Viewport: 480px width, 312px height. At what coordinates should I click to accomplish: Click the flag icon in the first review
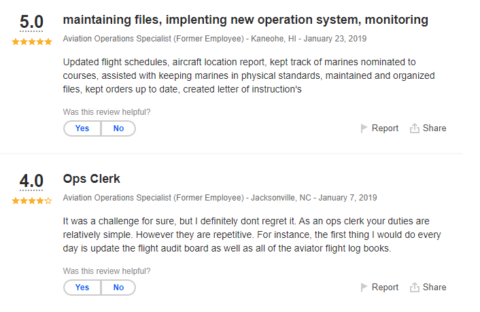tap(364, 128)
